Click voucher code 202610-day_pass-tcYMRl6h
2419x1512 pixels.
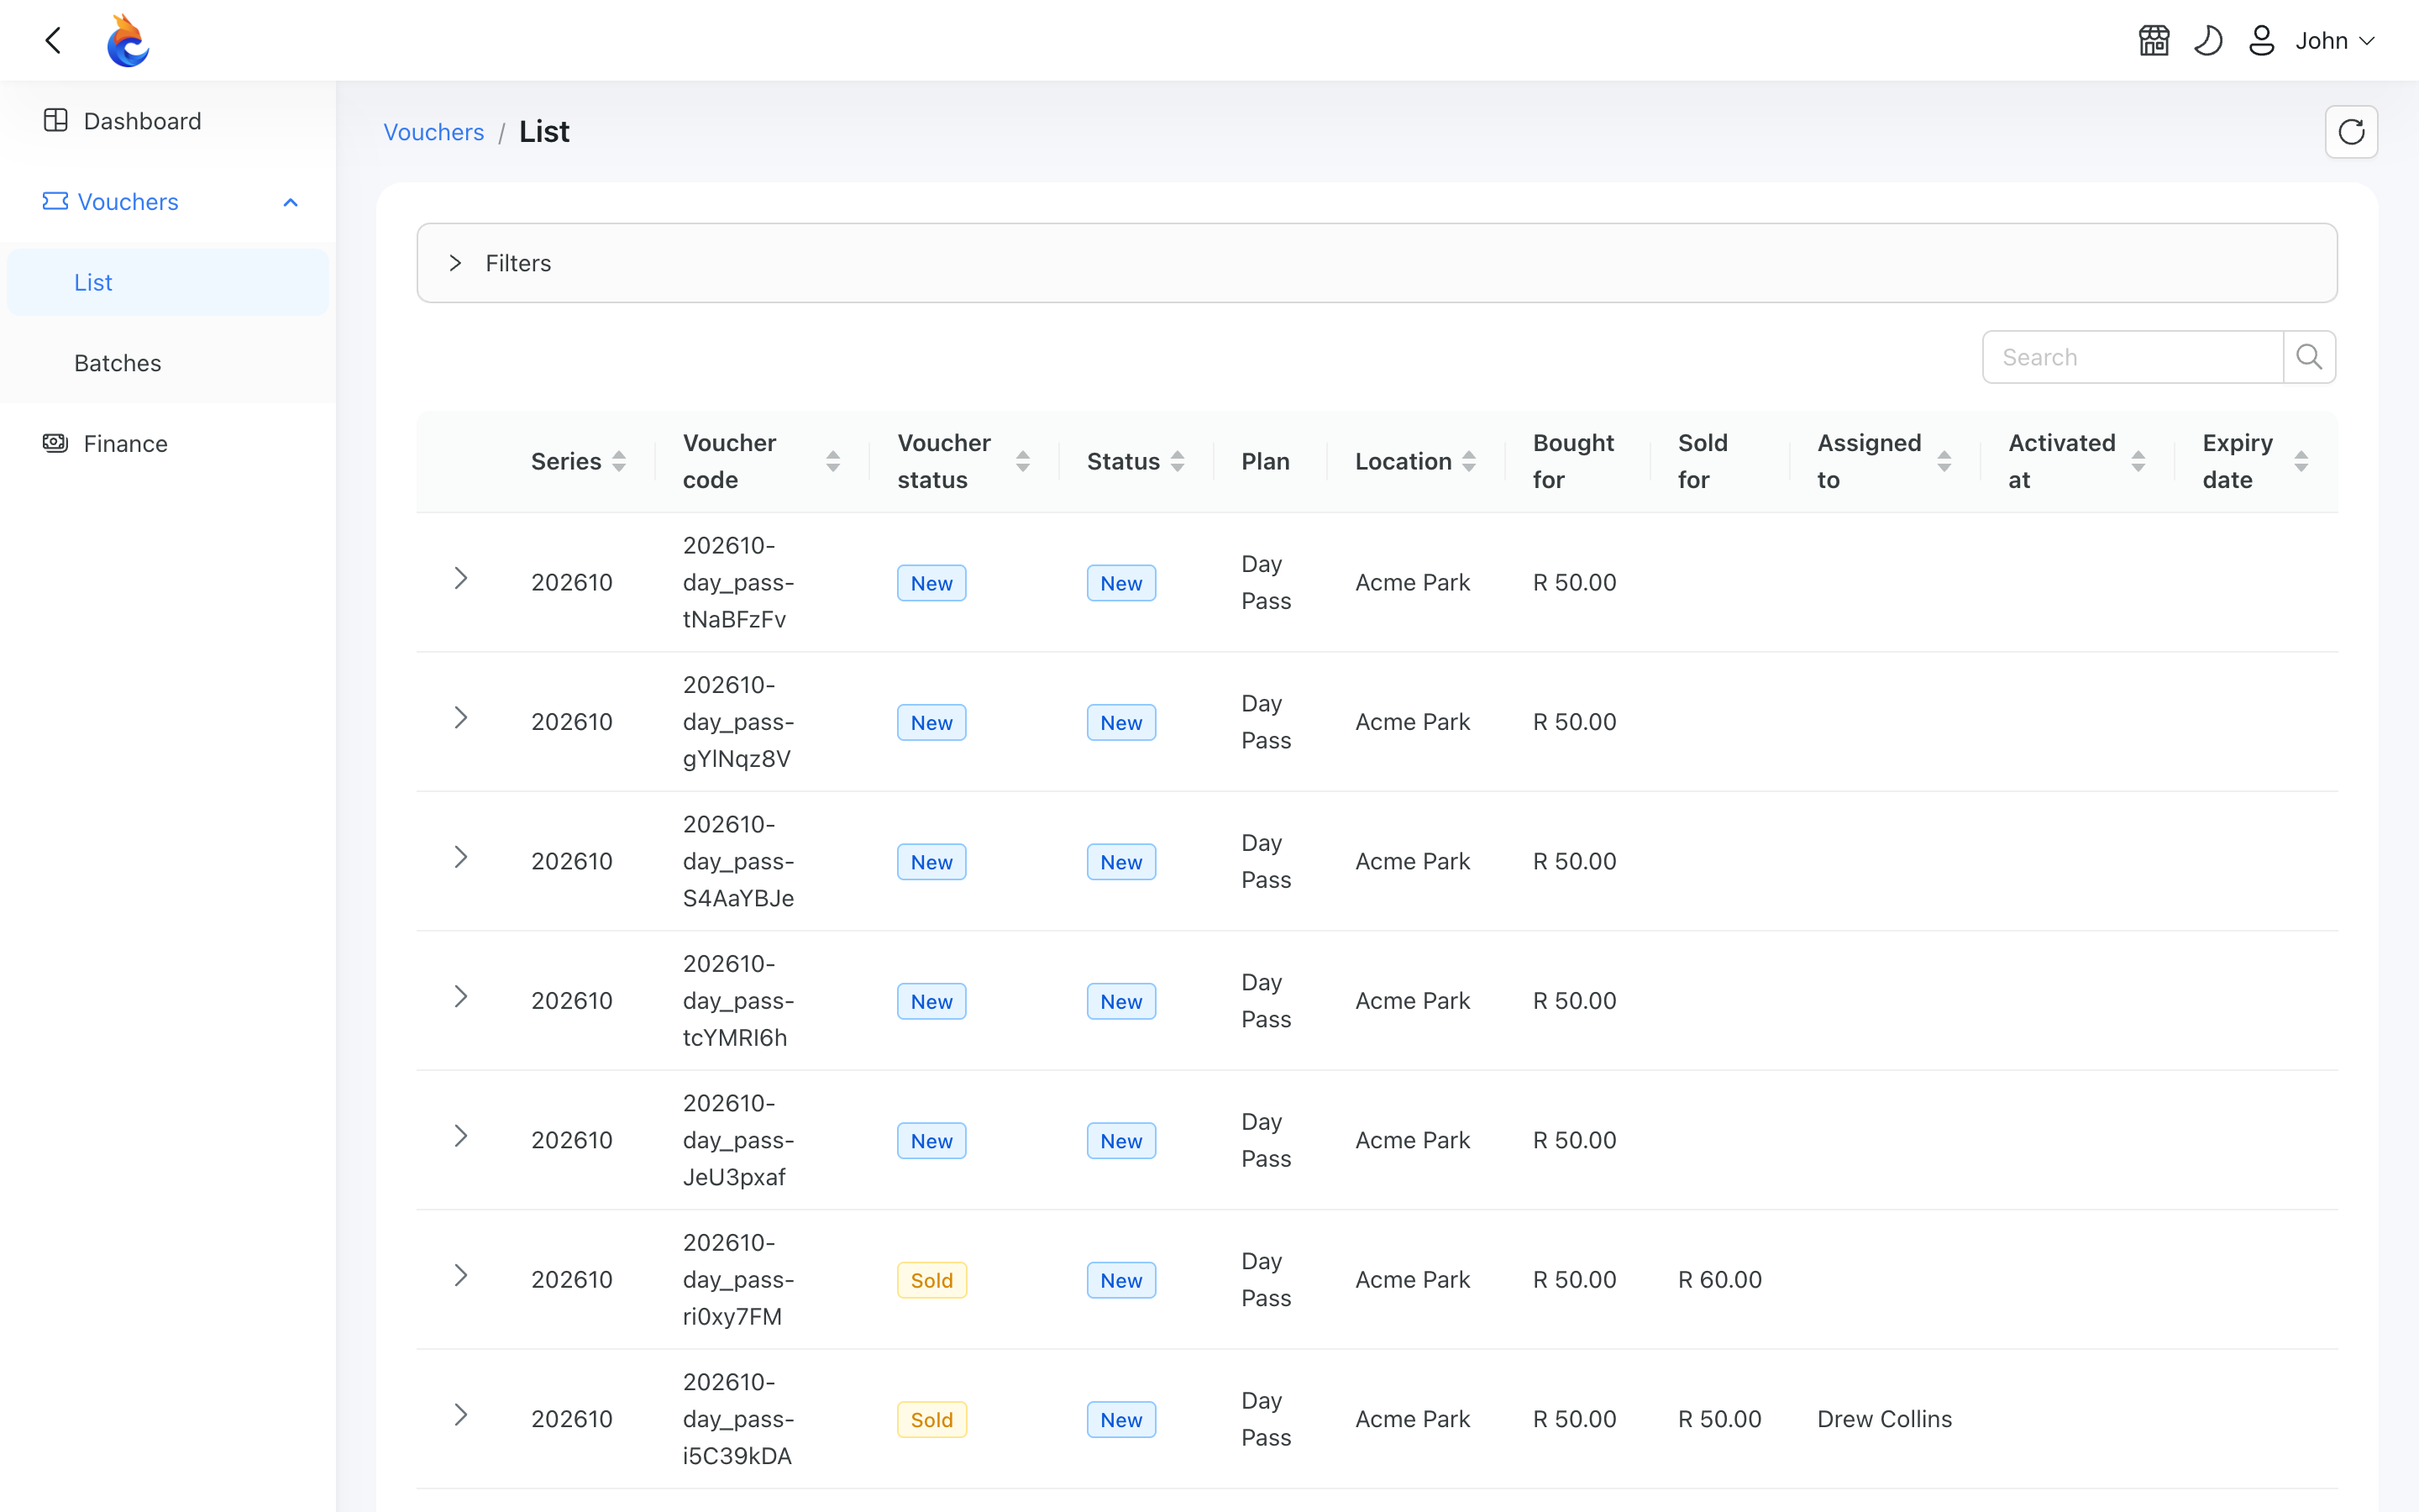pos(738,1001)
